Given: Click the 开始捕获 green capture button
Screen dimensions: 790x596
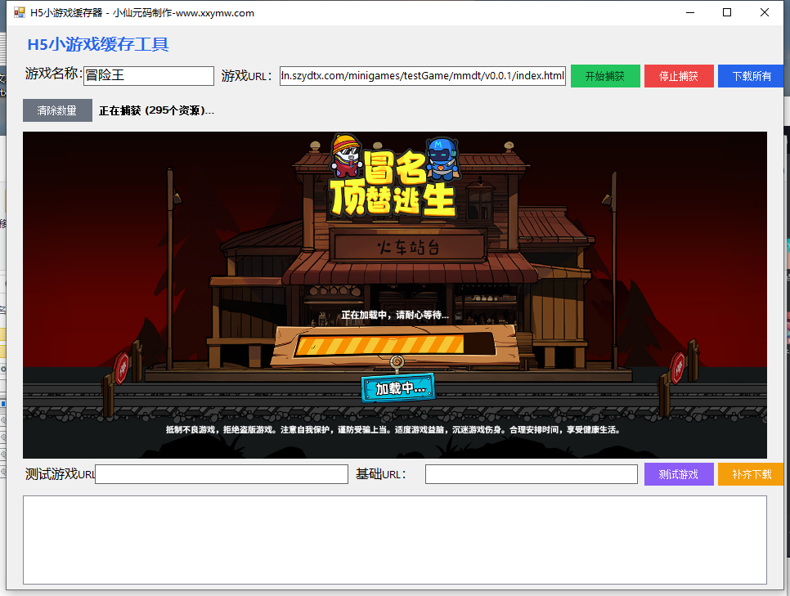Looking at the screenshot, I should [x=605, y=75].
